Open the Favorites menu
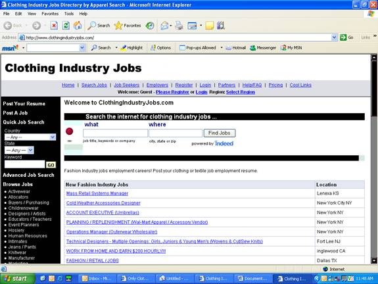 click(x=50, y=14)
